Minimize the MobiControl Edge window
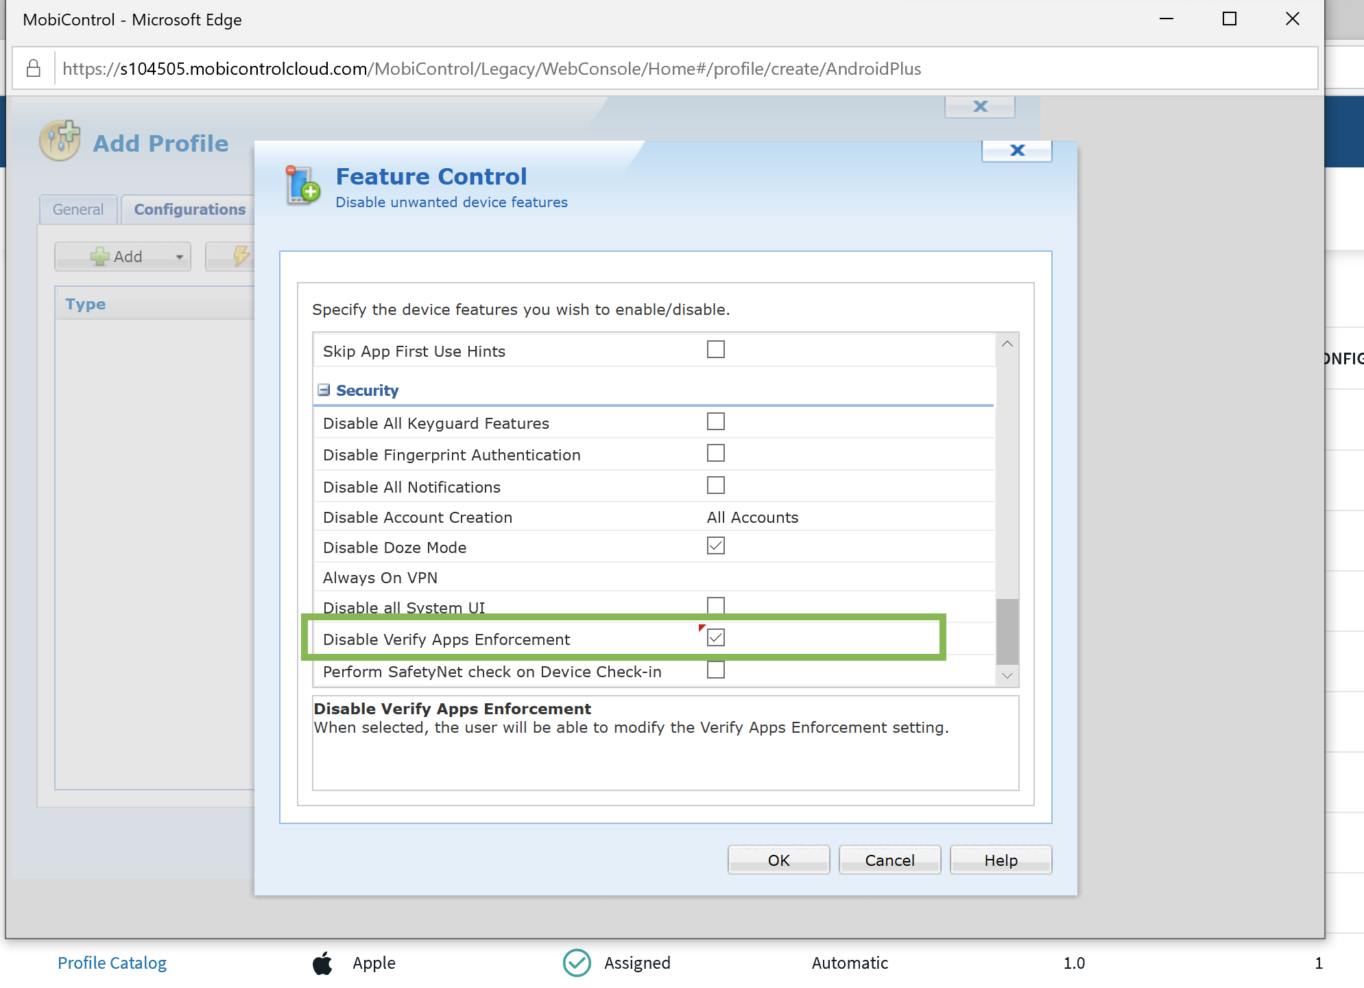 (1166, 19)
